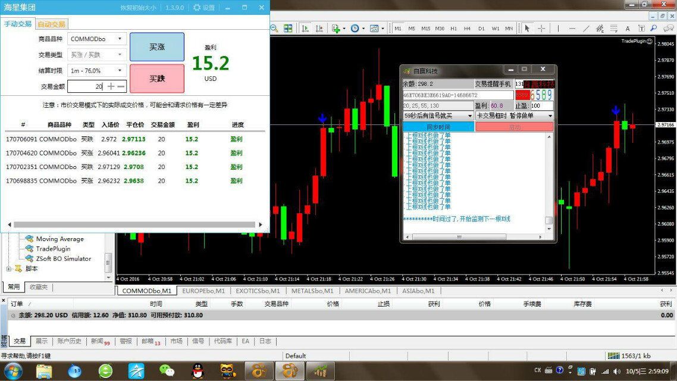Viewport: 677px width, 381px height.
Task: Select ZSoft BO Simulator in navigator
Action: [64, 259]
